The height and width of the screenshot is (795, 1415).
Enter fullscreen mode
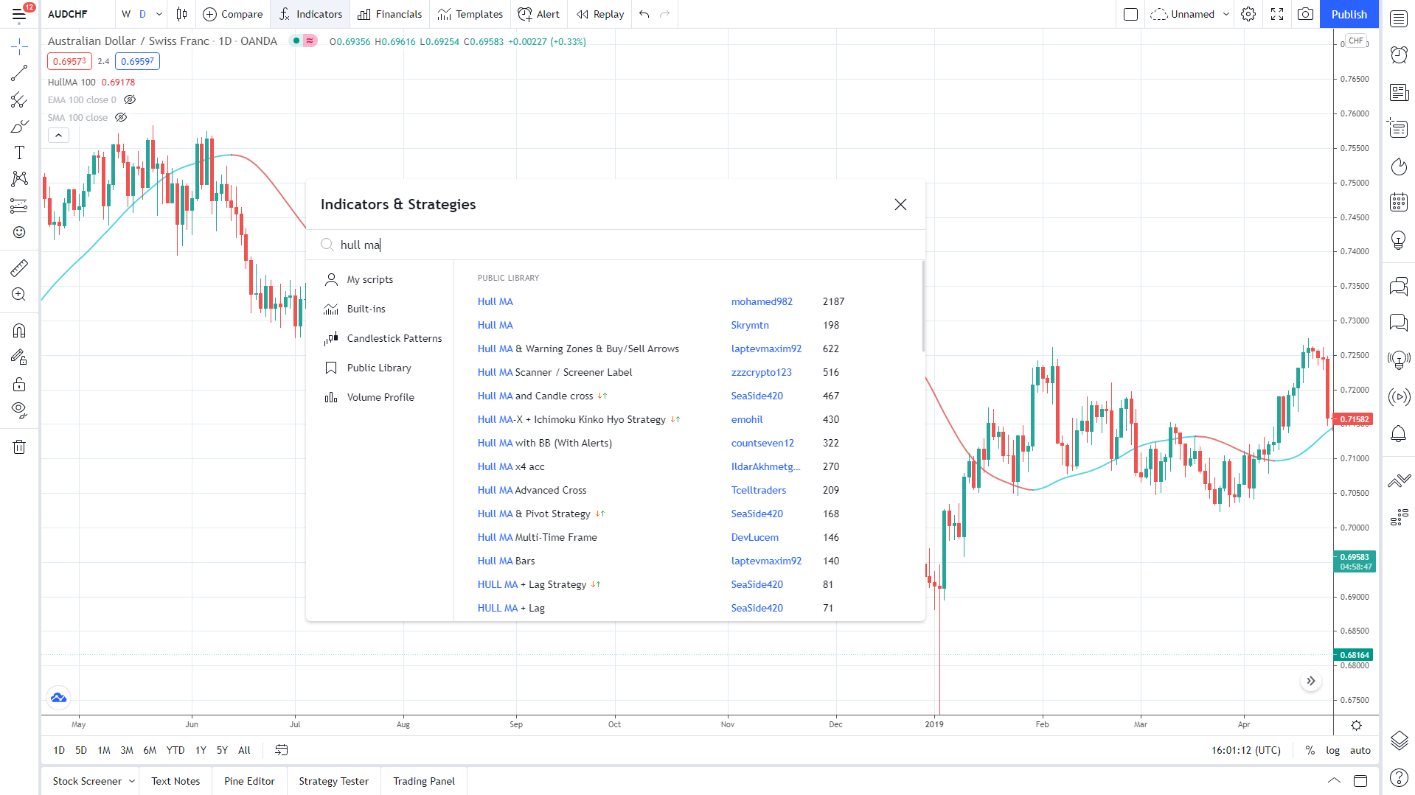point(1277,14)
